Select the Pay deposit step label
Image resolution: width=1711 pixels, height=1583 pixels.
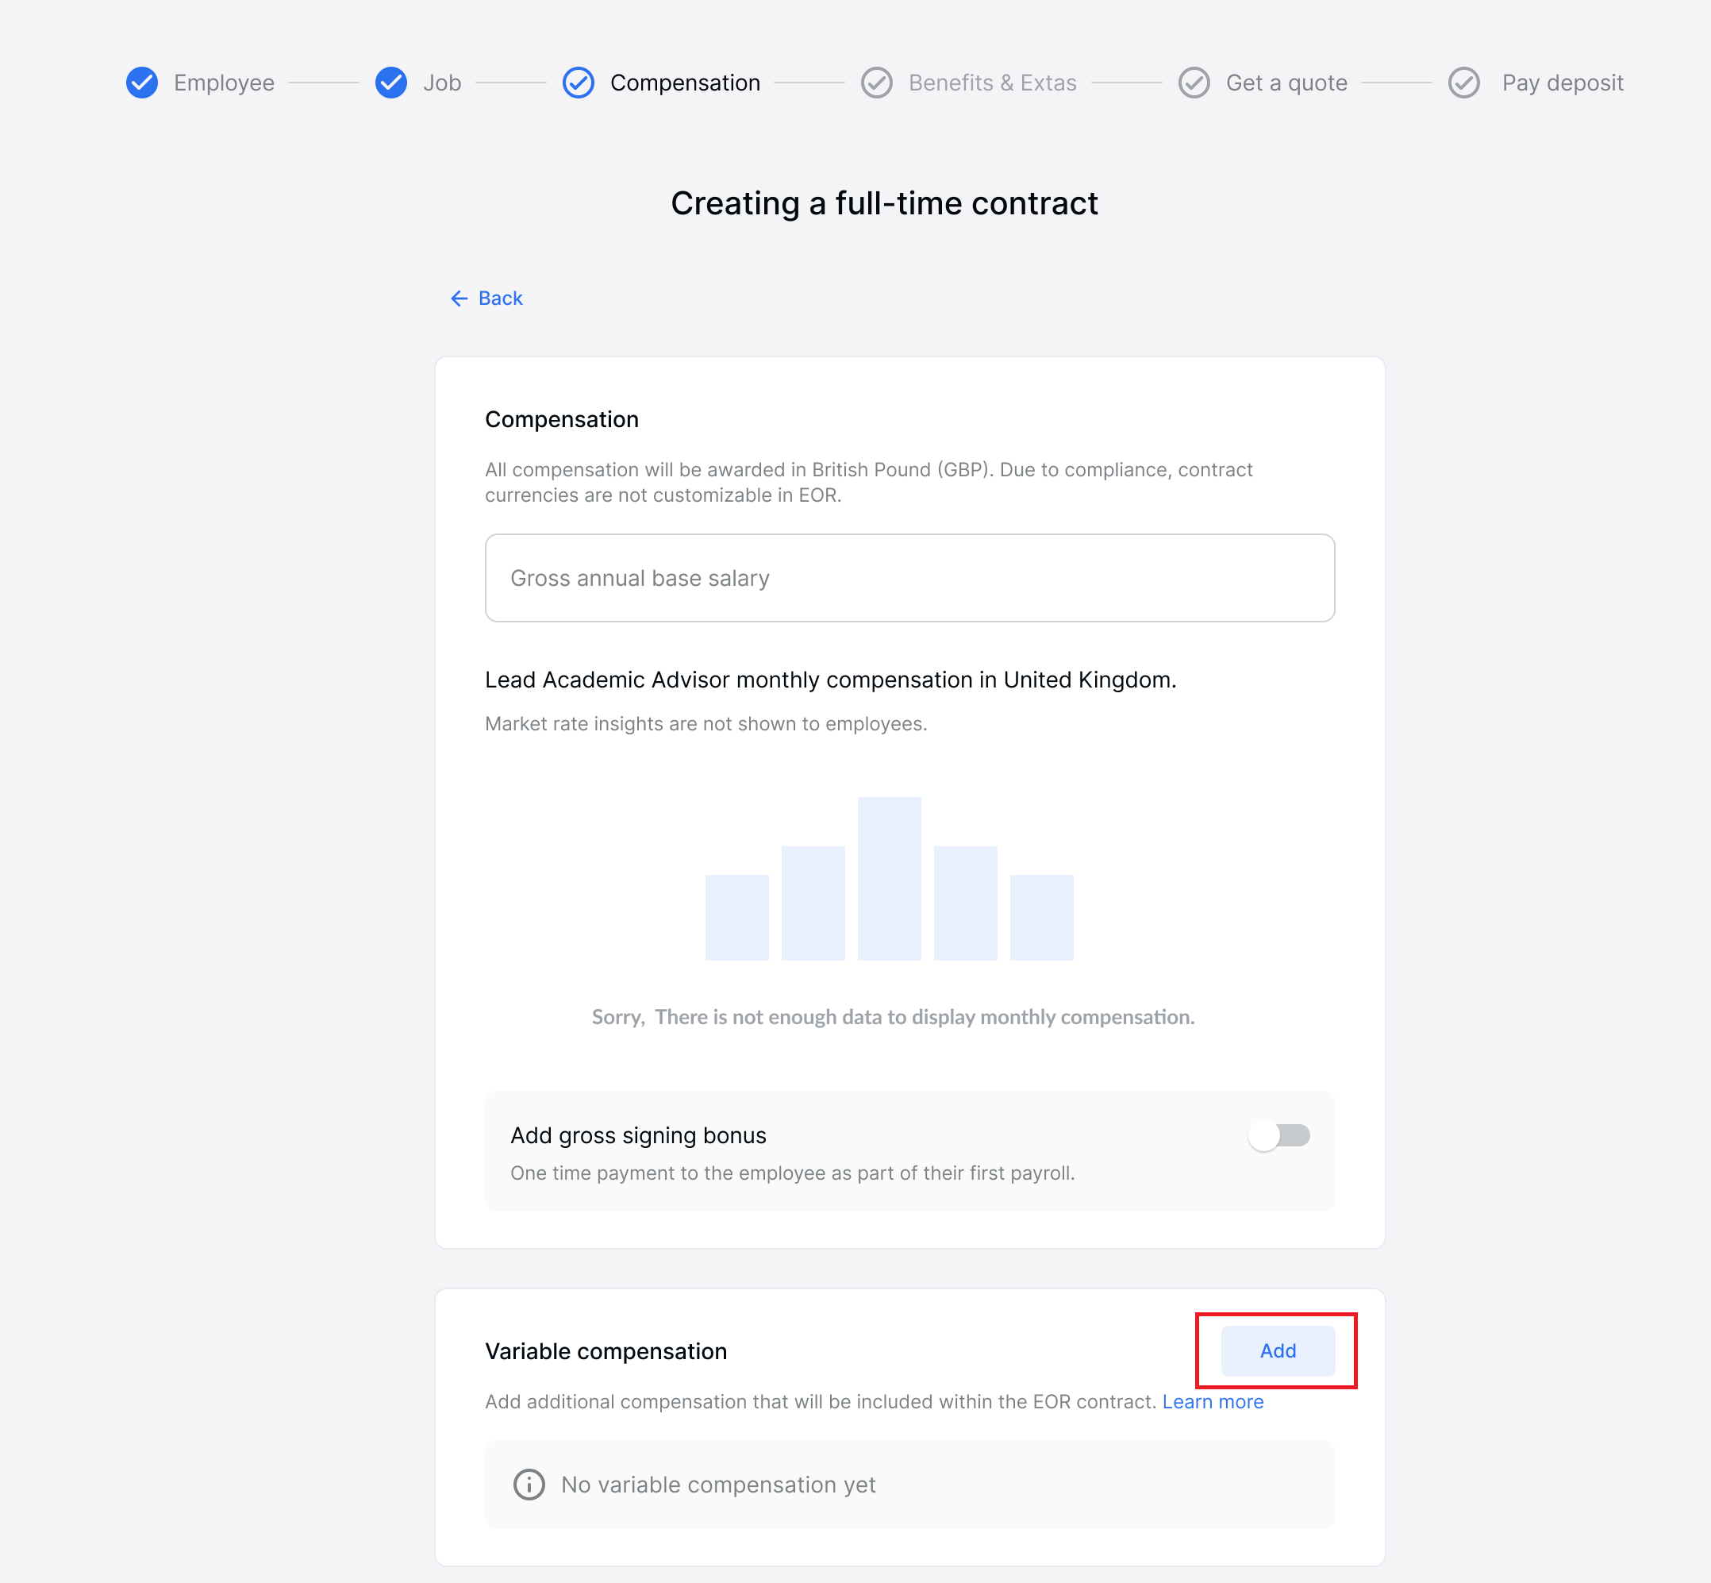1563,83
